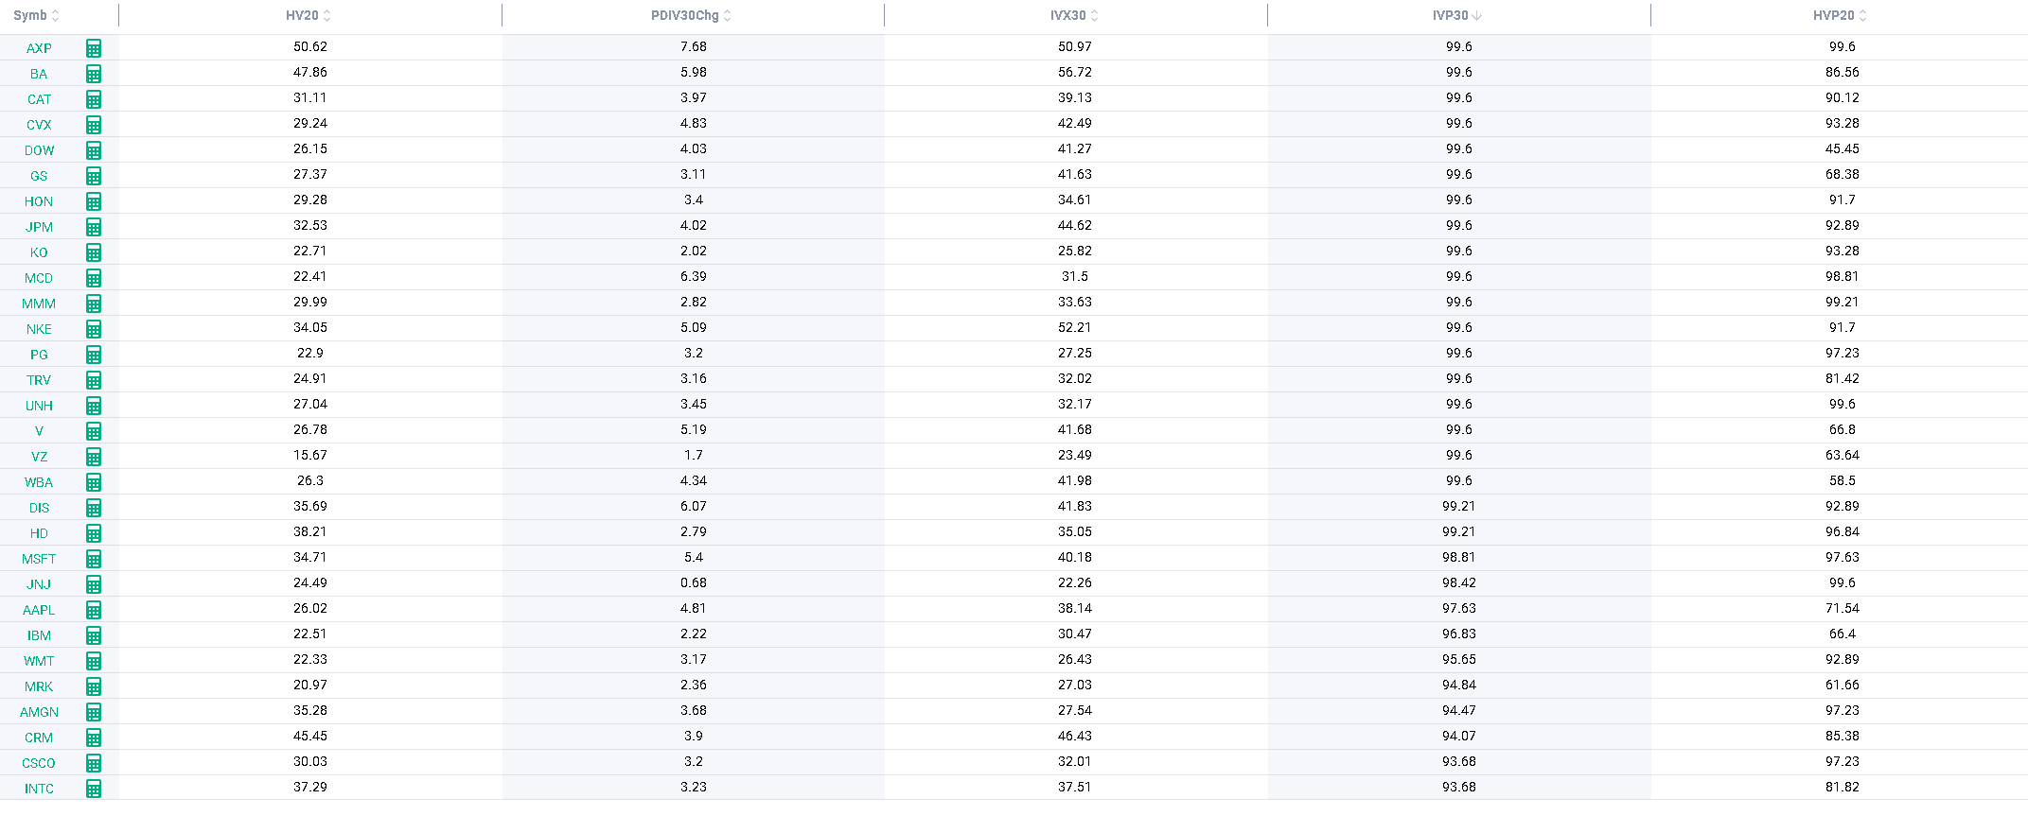Open the GS symbol link

39,176
